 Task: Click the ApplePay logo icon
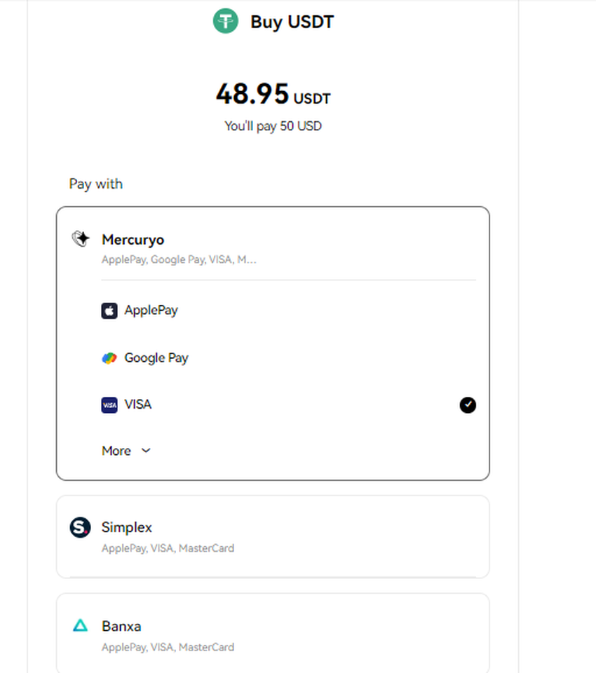pyautogui.click(x=109, y=311)
